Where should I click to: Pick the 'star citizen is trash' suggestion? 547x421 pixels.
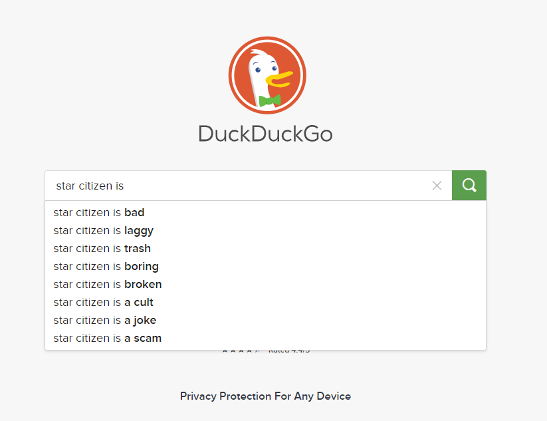pyautogui.click(x=265, y=248)
